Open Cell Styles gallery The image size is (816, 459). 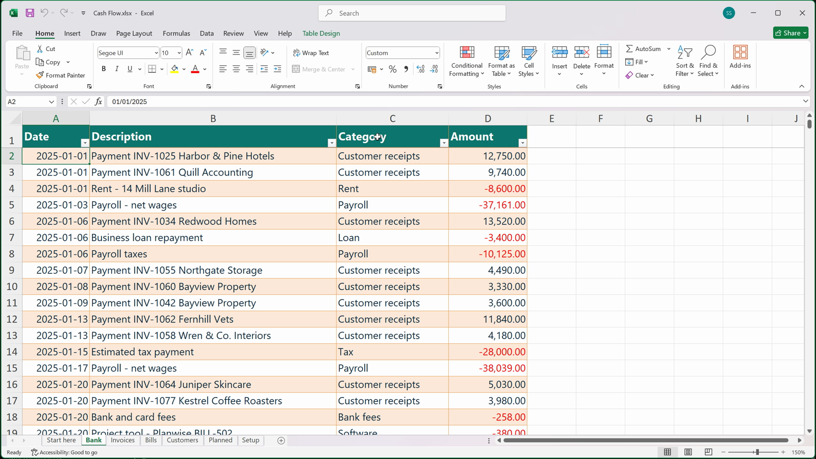tap(529, 61)
